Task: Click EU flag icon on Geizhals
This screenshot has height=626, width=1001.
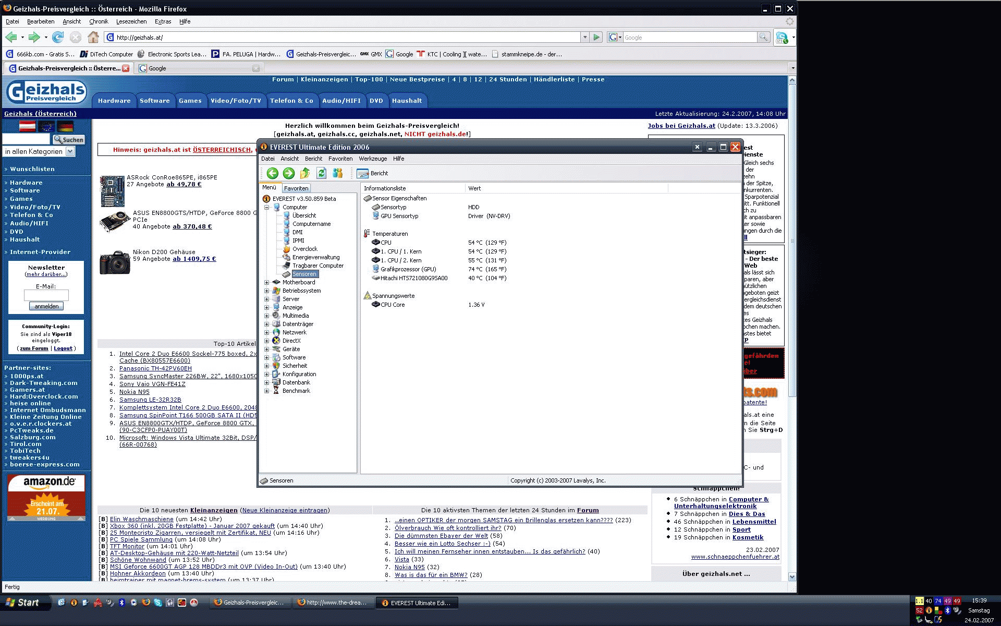Action: pos(46,126)
